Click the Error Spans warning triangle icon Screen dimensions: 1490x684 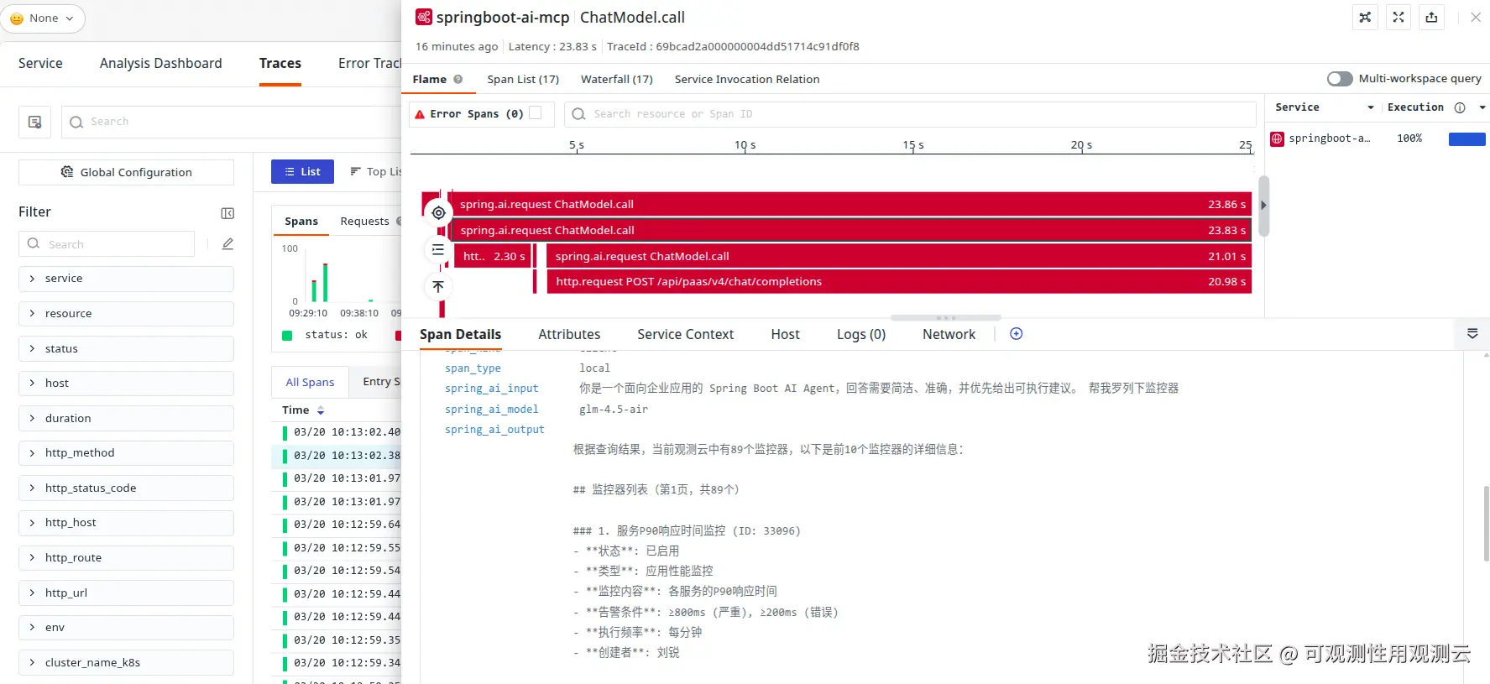420,114
